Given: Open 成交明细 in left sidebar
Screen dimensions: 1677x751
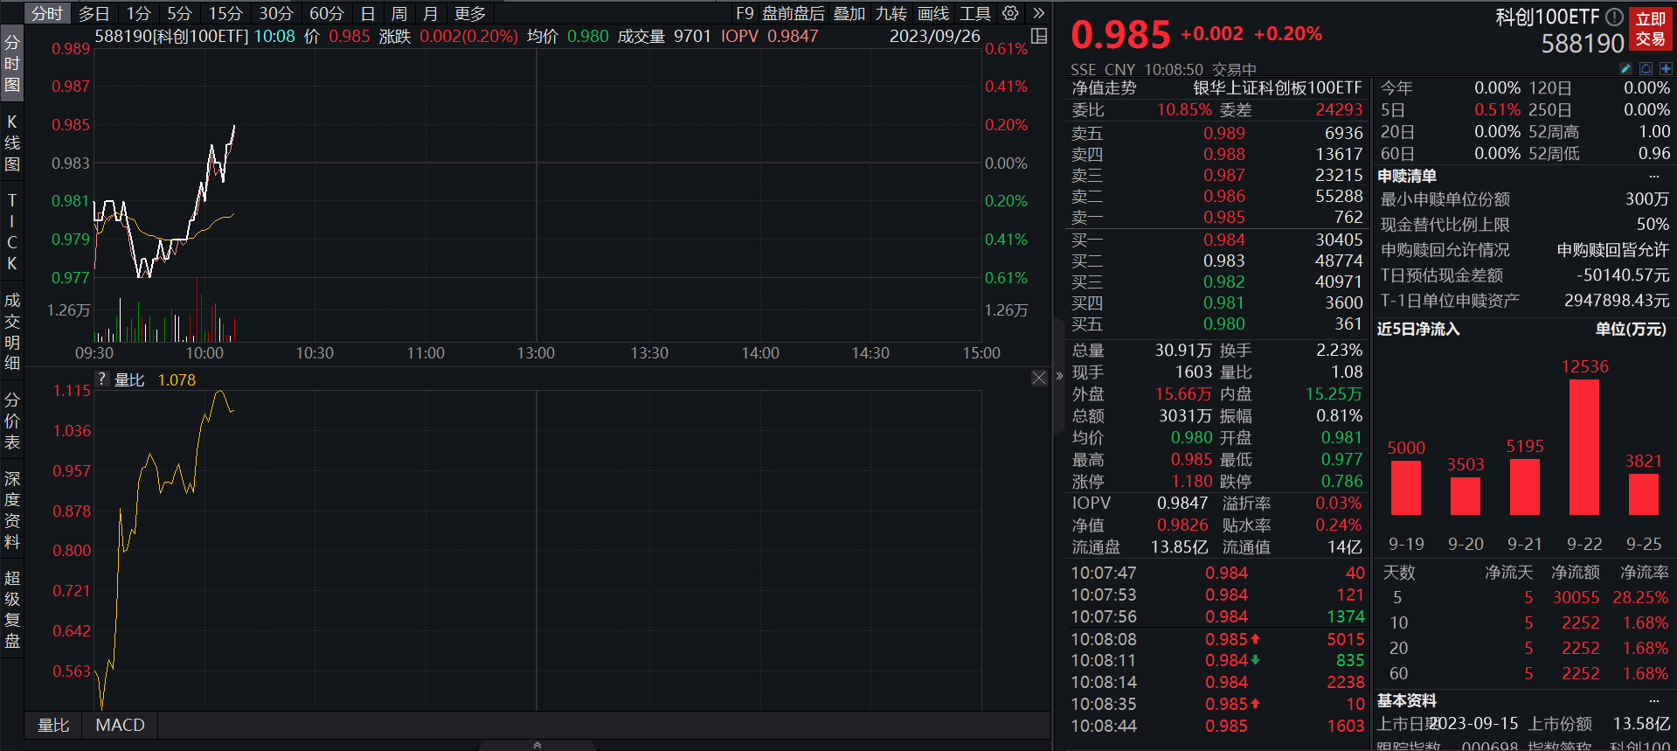Looking at the screenshot, I should point(12,331).
